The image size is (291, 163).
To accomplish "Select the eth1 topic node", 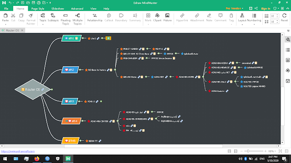I will pos(71,38).
